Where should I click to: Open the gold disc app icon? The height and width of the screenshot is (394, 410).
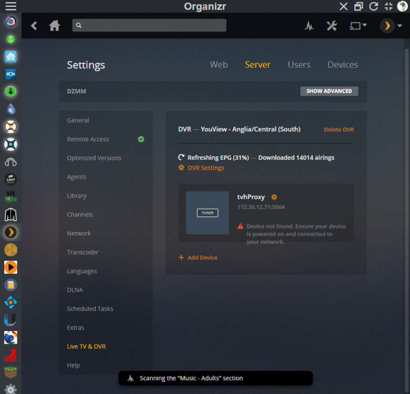pyautogui.click(x=10, y=250)
